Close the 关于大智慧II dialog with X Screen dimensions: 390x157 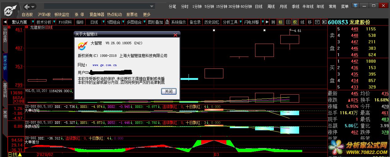175,35
